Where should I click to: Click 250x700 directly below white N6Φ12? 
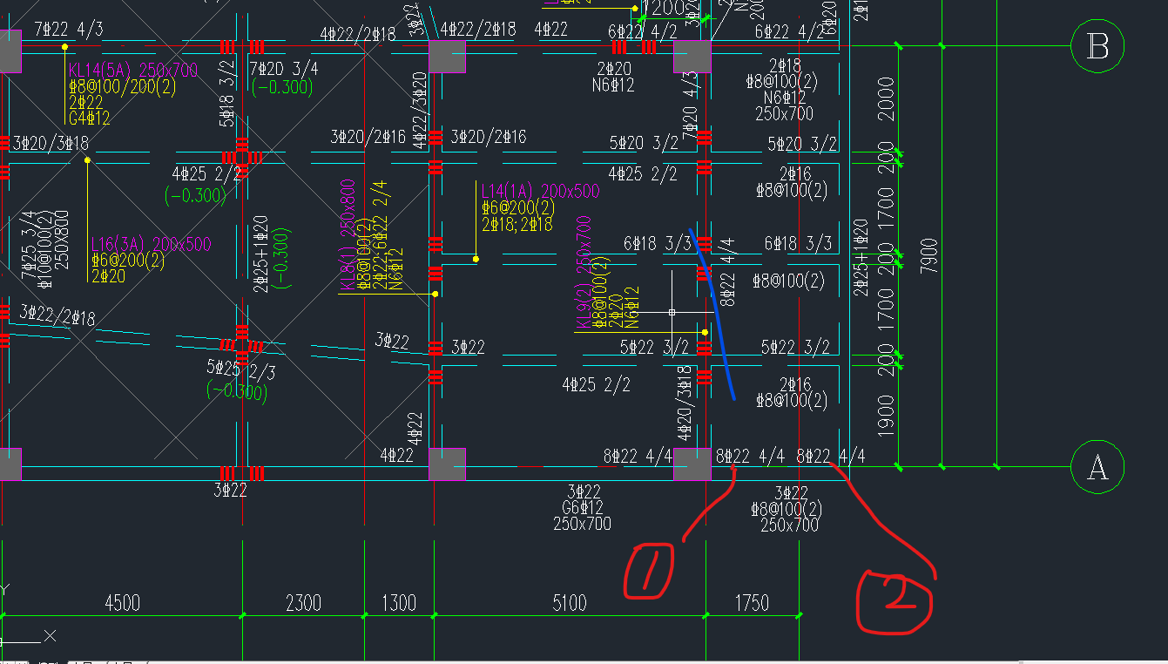784,113
